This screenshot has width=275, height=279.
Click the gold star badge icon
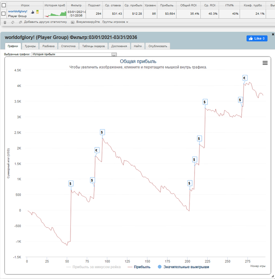coord(37,12)
